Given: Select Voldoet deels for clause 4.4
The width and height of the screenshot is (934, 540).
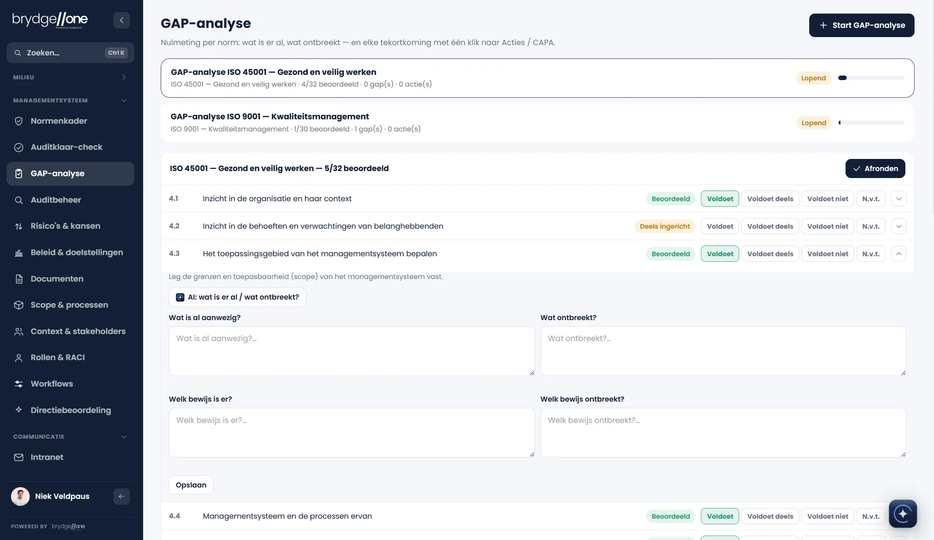Looking at the screenshot, I should coord(770,516).
